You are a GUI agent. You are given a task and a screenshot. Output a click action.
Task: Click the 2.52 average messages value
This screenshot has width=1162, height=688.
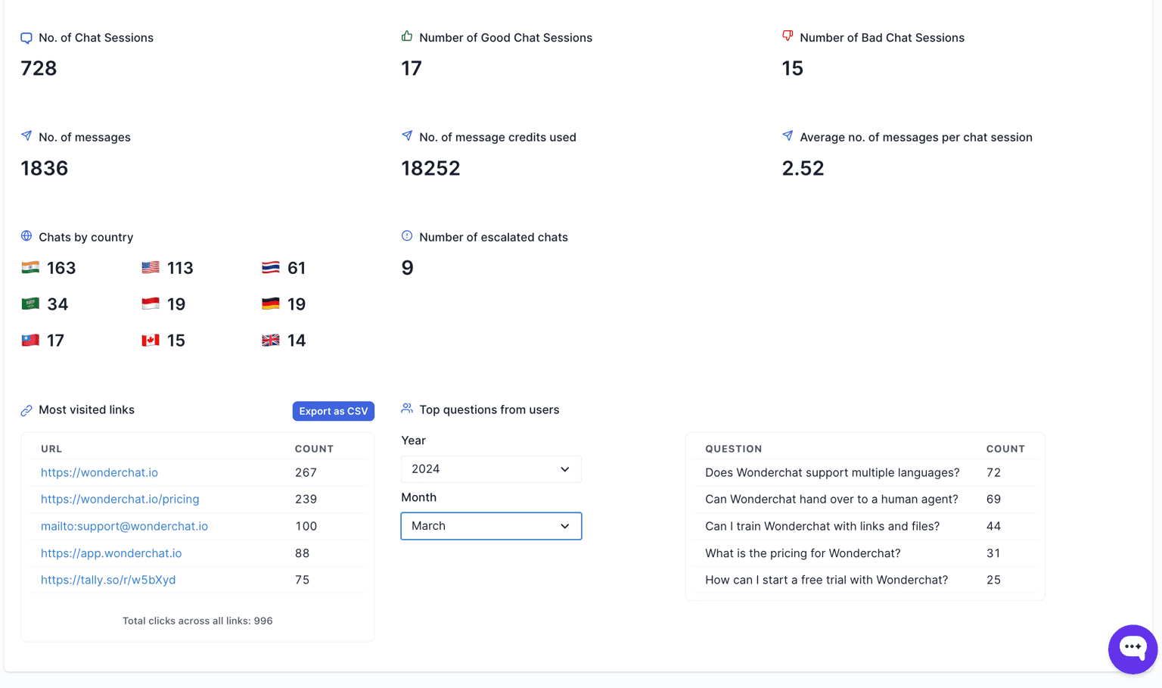[803, 168]
